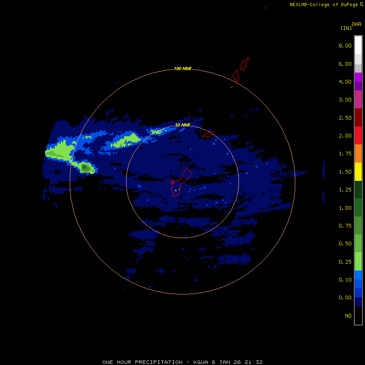Click the '6.00' legend value
365x365 pixels.
[x=345, y=64]
